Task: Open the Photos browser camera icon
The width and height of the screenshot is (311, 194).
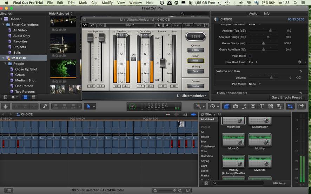Action: tap(236, 106)
